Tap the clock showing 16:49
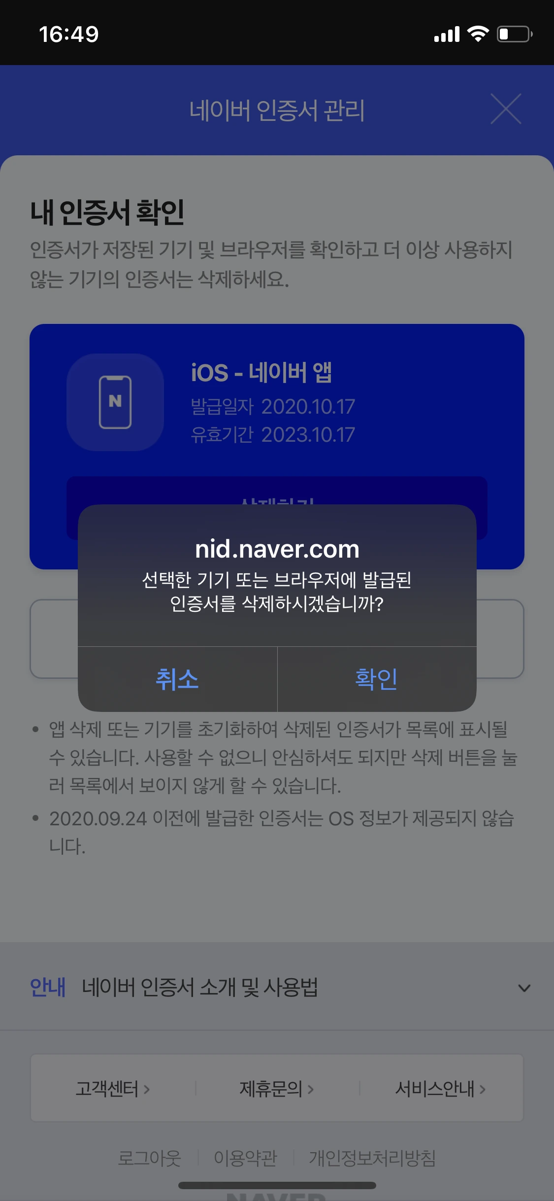Screen dimensions: 554x1201 (69, 34)
